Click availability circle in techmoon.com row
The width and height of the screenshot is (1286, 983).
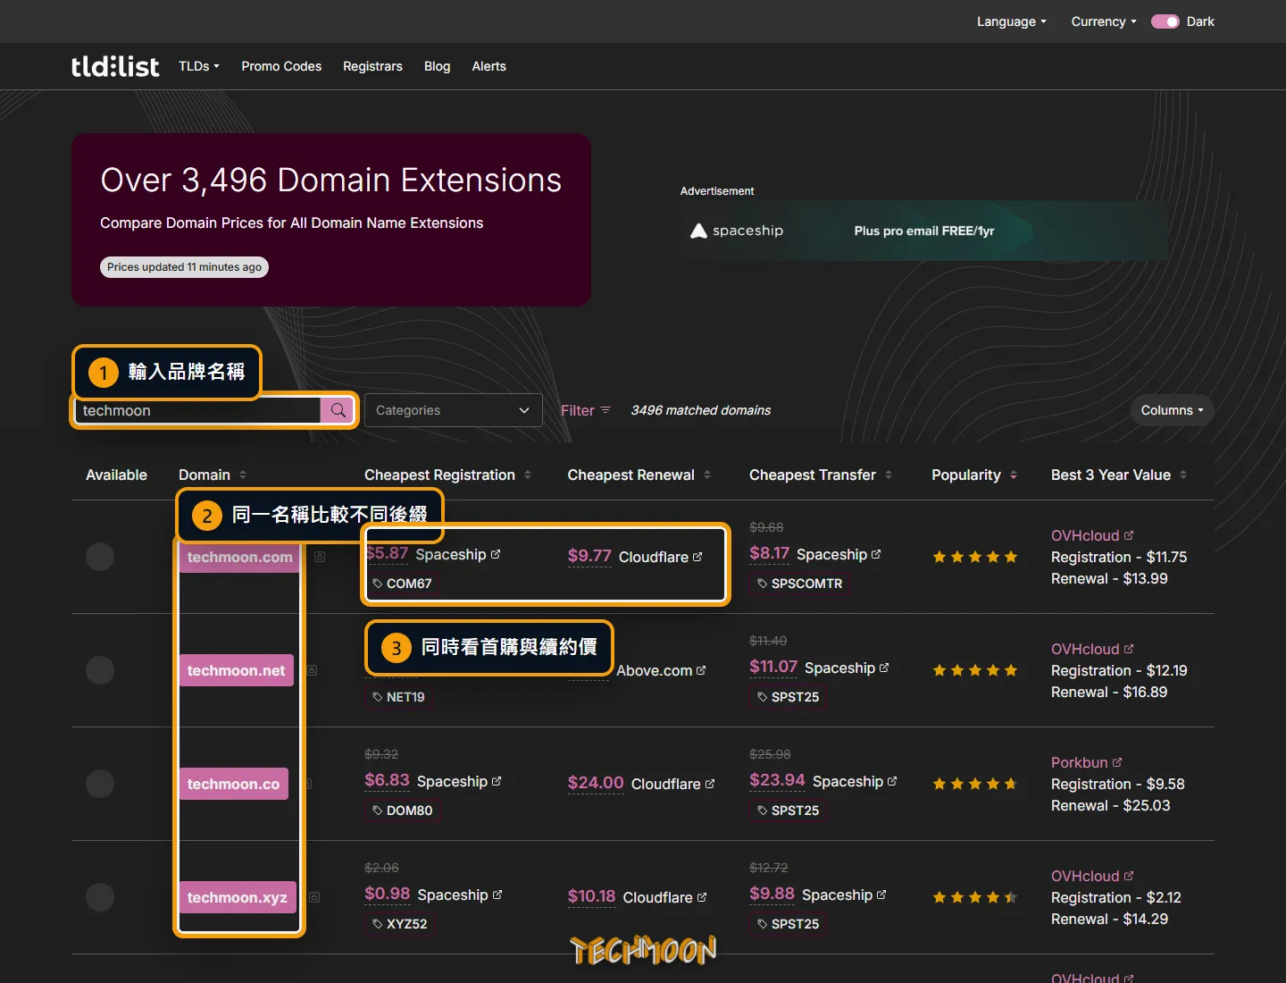[100, 557]
